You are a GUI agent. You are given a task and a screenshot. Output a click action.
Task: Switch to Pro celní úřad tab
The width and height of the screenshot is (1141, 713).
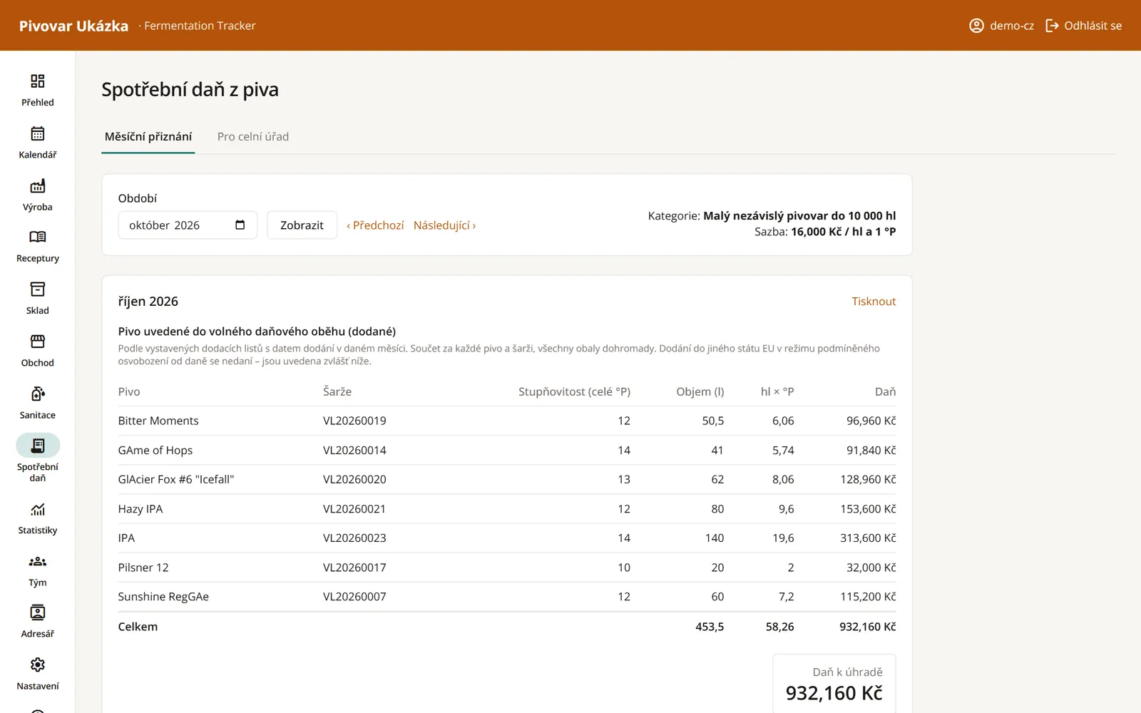253,137
